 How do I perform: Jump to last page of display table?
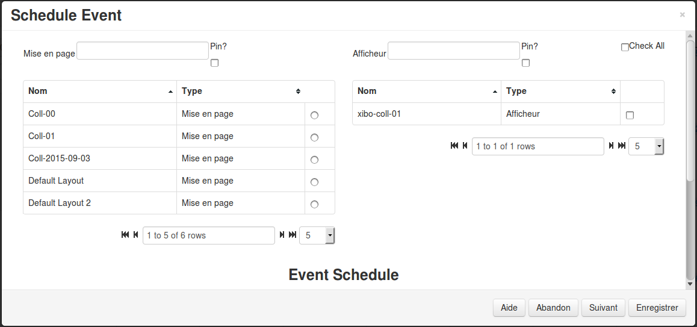pos(622,146)
